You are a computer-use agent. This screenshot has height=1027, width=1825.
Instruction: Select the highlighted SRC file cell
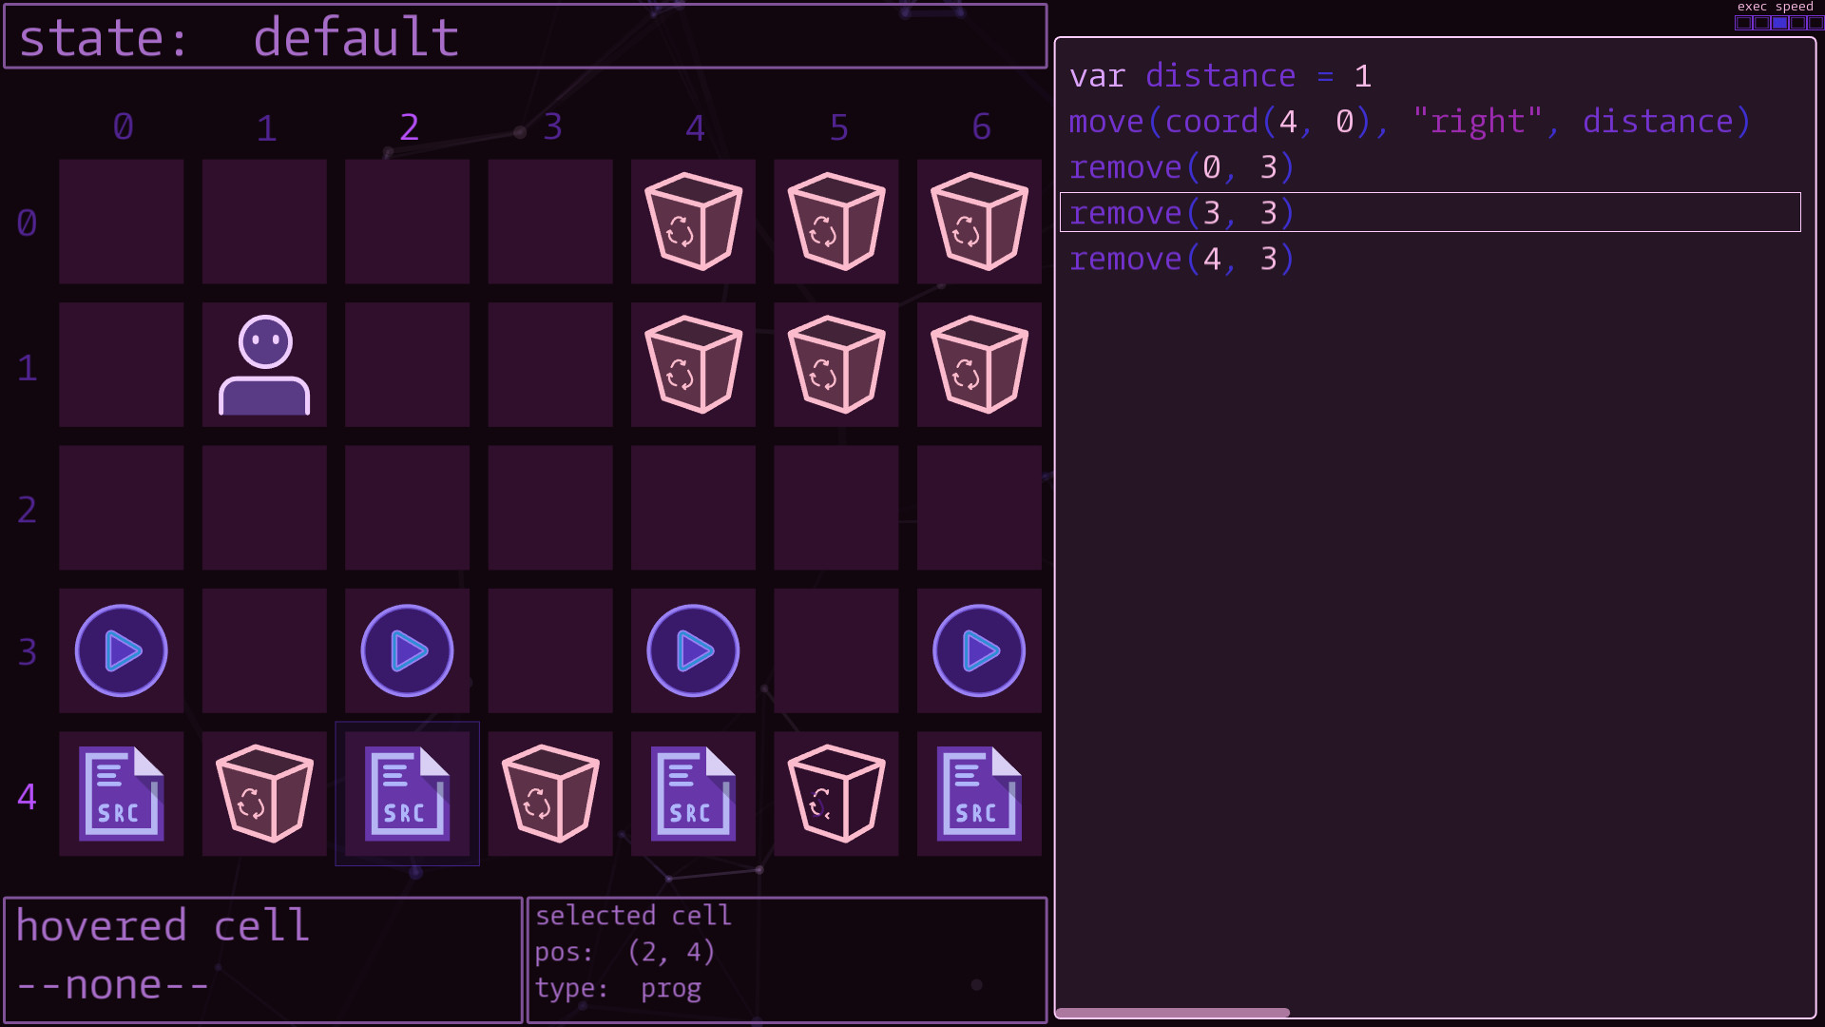(407, 794)
